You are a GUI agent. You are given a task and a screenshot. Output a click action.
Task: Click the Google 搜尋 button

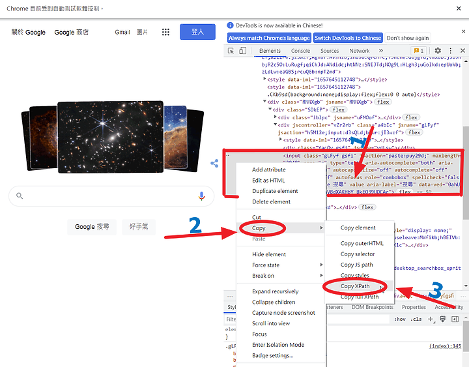click(92, 227)
